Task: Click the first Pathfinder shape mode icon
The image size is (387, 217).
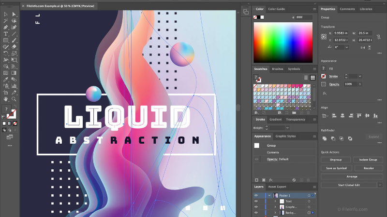Action: tap(325, 138)
